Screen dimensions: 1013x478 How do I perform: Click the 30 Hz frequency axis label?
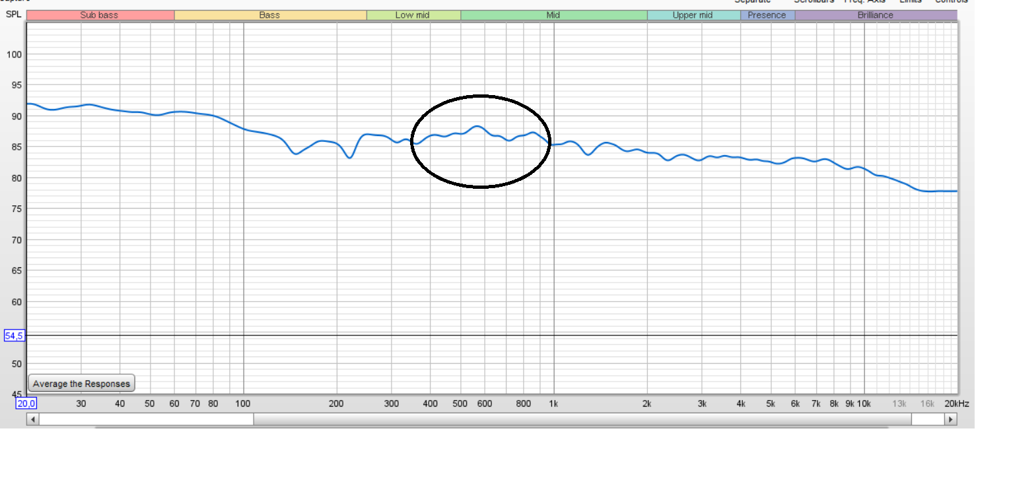(x=81, y=403)
